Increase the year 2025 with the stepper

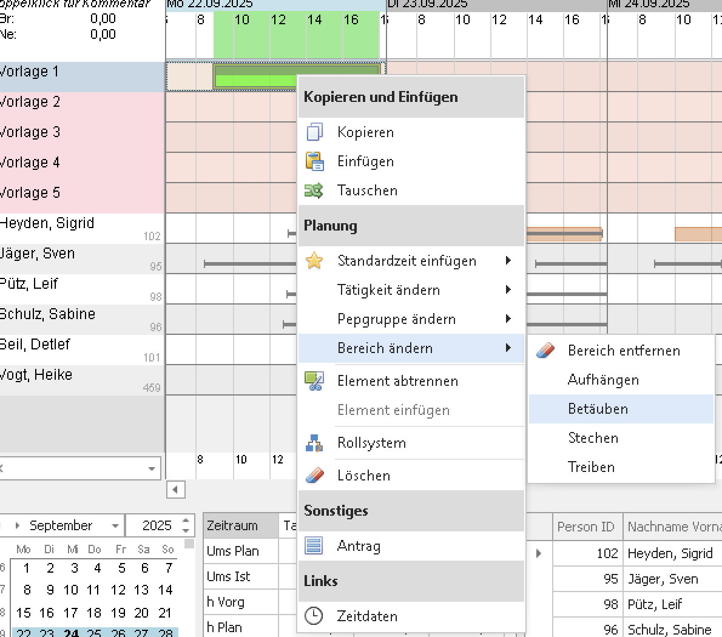(186, 521)
